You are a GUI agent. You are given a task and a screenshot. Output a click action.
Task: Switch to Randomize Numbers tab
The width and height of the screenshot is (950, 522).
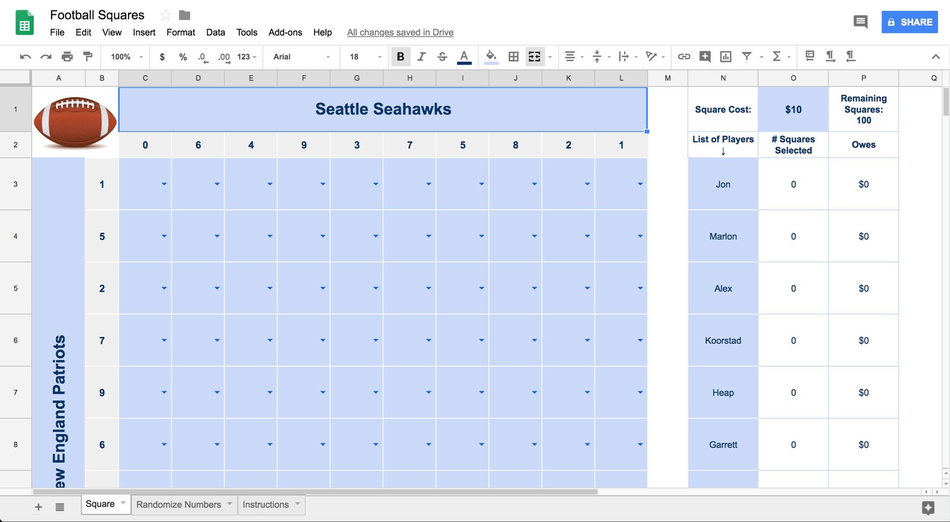184,505
